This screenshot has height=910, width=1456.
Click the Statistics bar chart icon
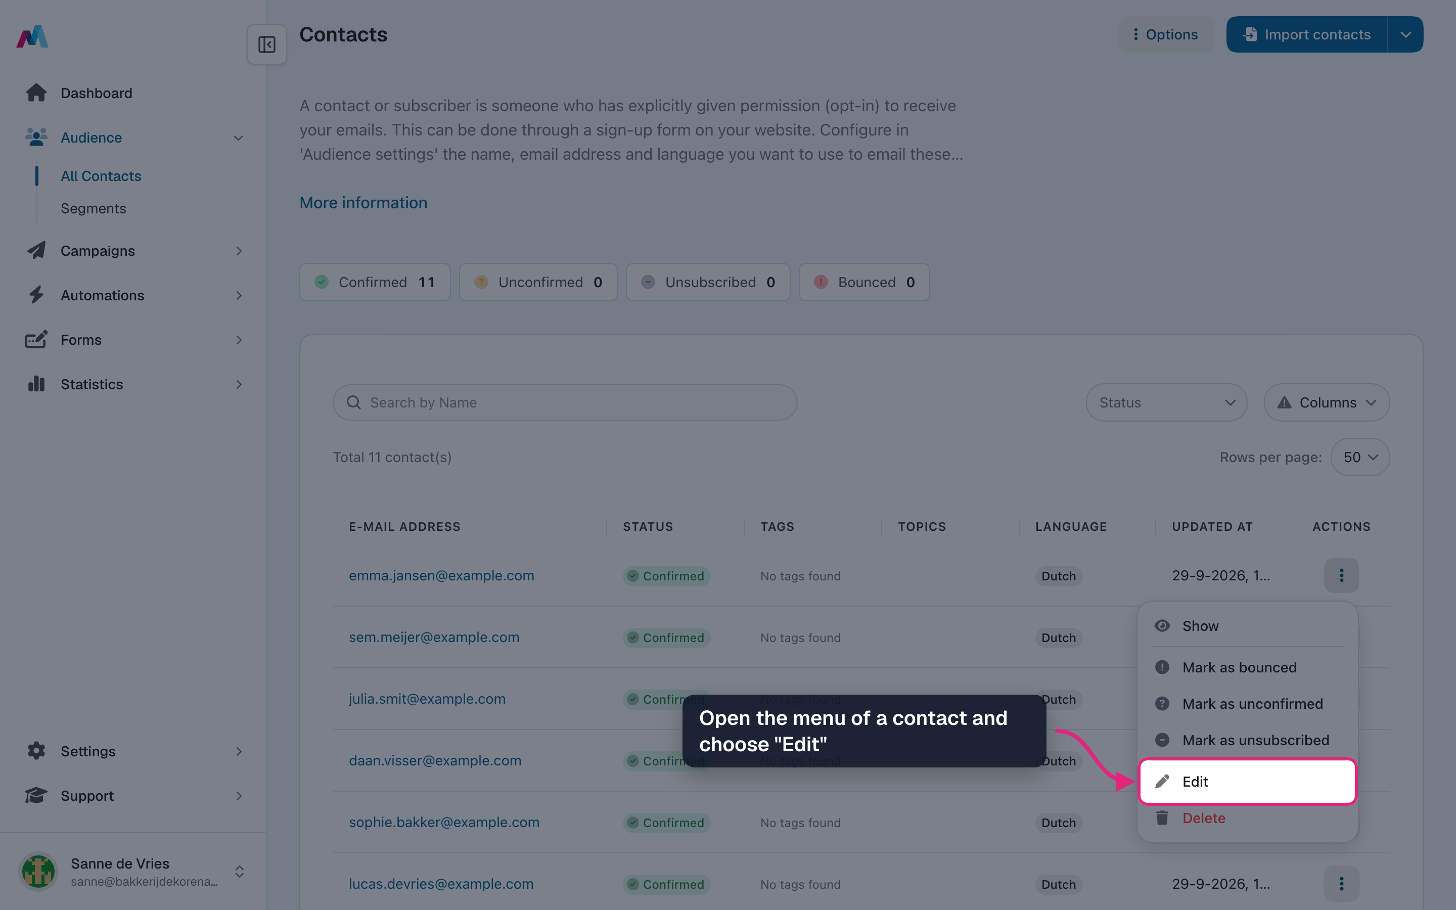tap(36, 384)
